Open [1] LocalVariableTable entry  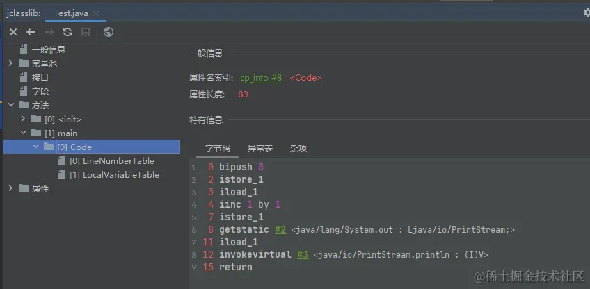coord(114,175)
